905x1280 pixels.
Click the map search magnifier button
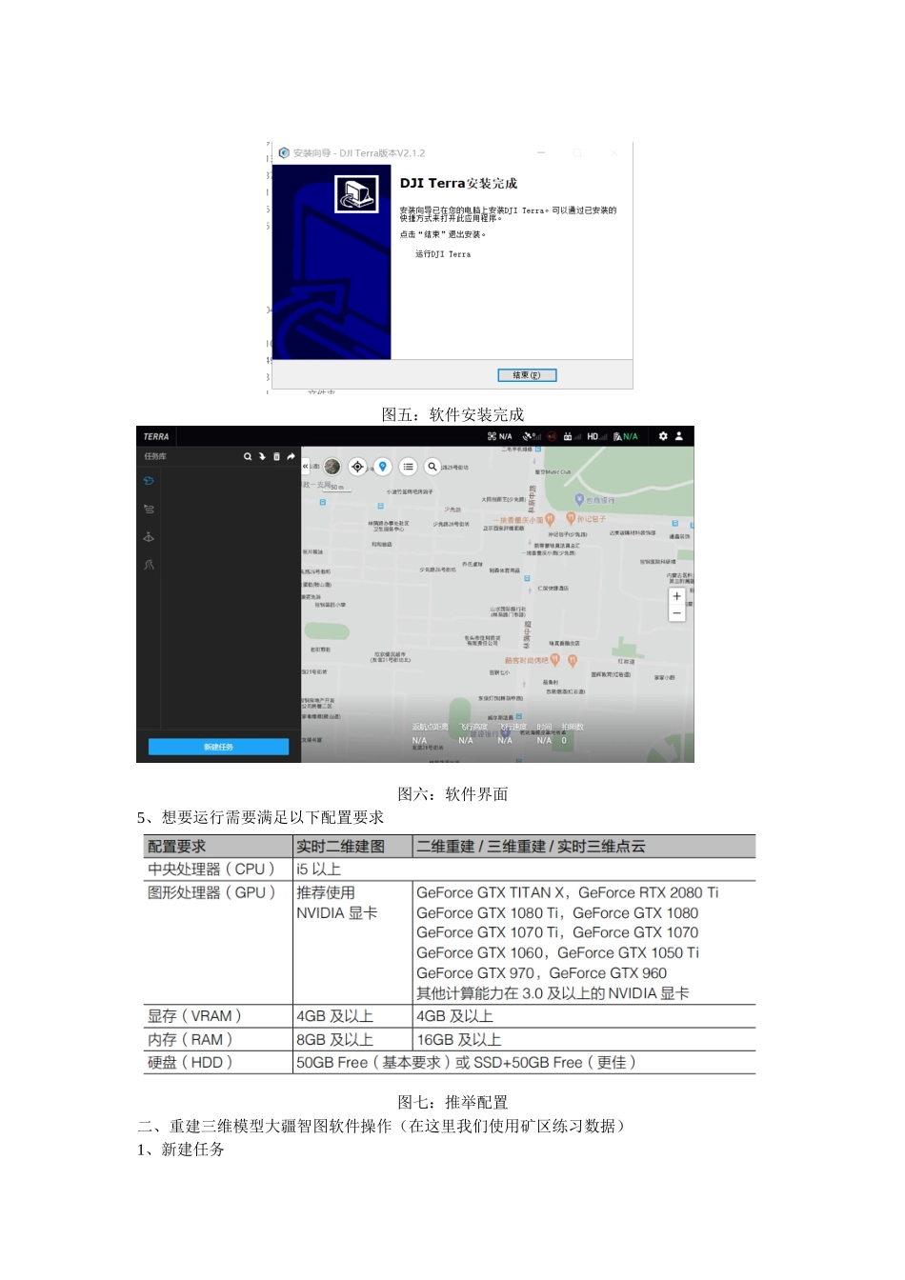tap(432, 467)
